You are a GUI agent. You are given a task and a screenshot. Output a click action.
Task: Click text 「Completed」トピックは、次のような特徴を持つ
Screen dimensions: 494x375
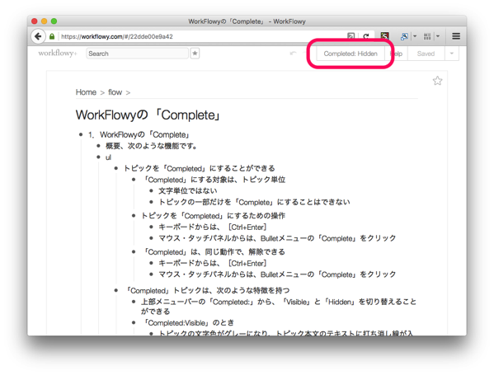pos(207,291)
